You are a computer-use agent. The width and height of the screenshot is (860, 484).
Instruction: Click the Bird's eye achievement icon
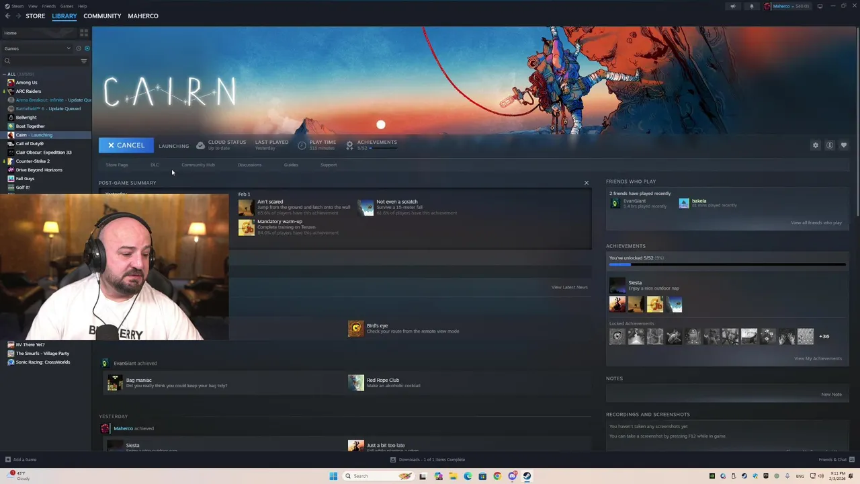pyautogui.click(x=355, y=328)
